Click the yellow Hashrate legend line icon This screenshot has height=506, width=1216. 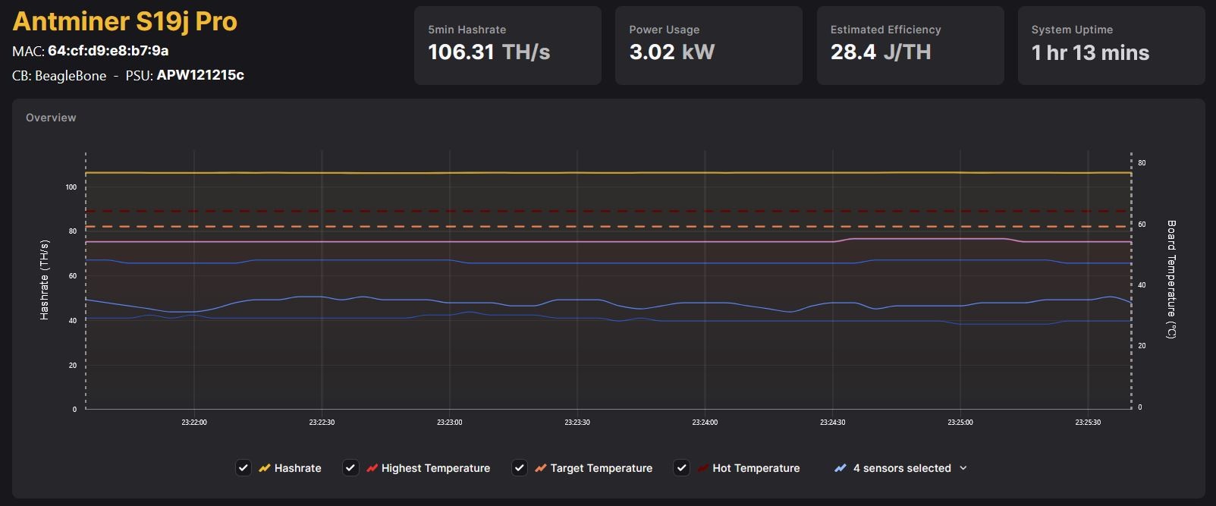coord(264,468)
